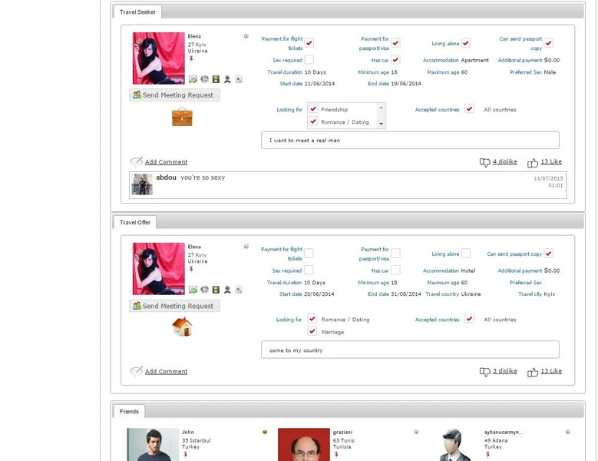The height and width of the screenshot is (461, 598).
Task: Click status dot beside graziani
Action: pyautogui.click(x=416, y=432)
